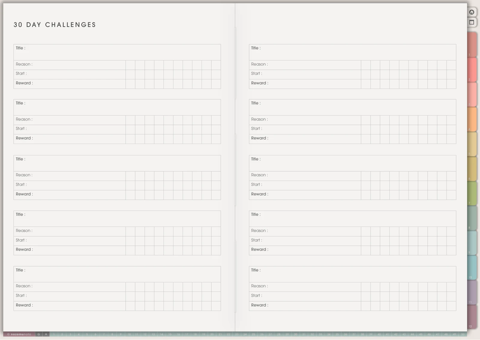Jump to week 50 in bottom bar

463,334
